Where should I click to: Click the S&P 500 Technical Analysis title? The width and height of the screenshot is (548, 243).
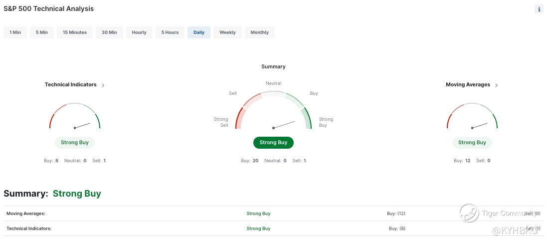[x=48, y=9]
